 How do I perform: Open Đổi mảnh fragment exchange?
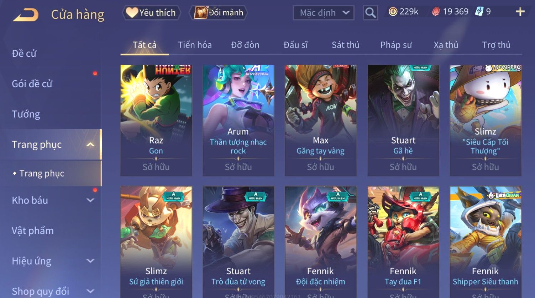pos(219,12)
